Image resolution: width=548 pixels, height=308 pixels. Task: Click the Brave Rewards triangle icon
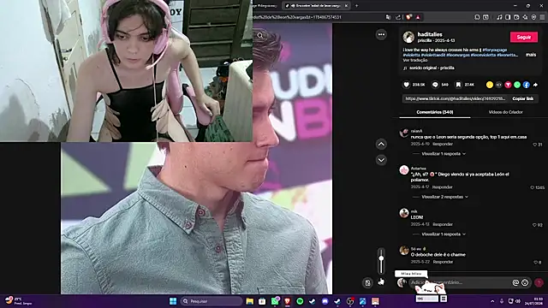(x=418, y=17)
